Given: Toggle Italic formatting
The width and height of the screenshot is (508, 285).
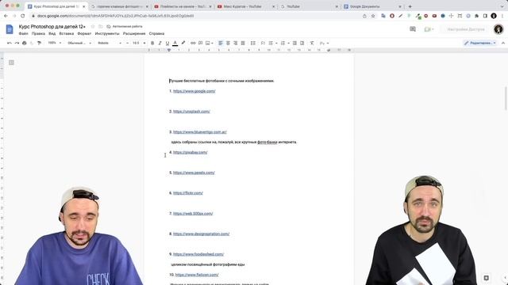Looking at the screenshot, I should point(160,43).
